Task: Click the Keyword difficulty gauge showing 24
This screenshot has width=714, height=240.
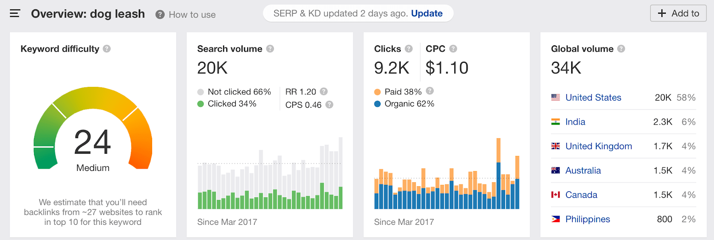Action: 93,134
